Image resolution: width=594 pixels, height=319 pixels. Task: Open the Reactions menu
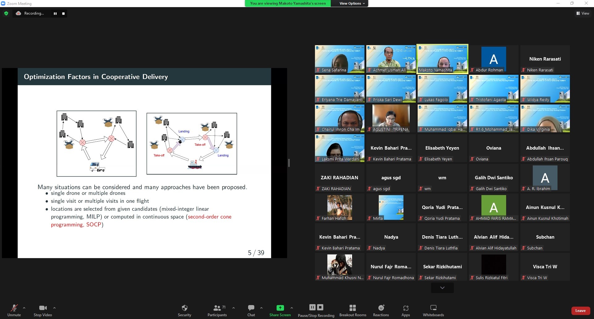pyautogui.click(x=381, y=308)
